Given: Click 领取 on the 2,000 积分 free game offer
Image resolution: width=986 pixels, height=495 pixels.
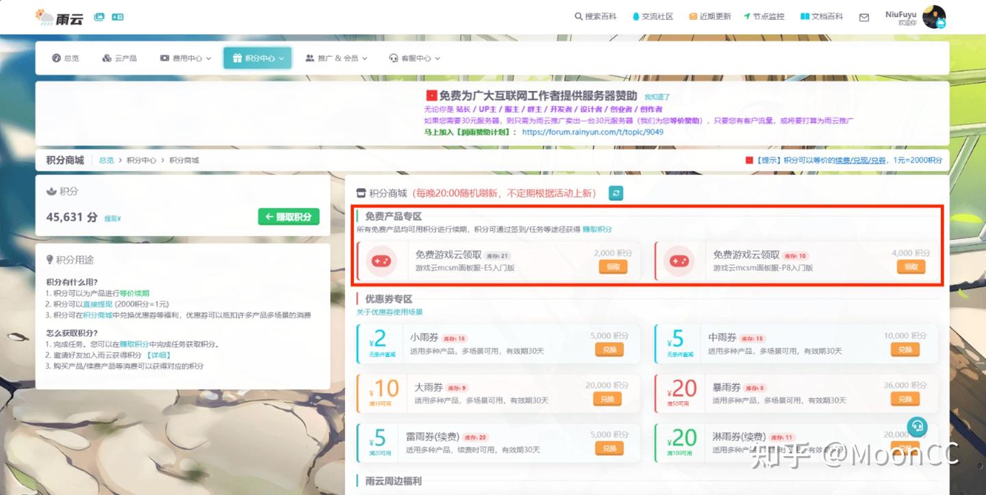Looking at the screenshot, I should click(x=613, y=267).
